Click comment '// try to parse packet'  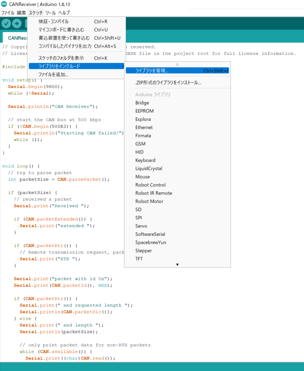(40, 173)
